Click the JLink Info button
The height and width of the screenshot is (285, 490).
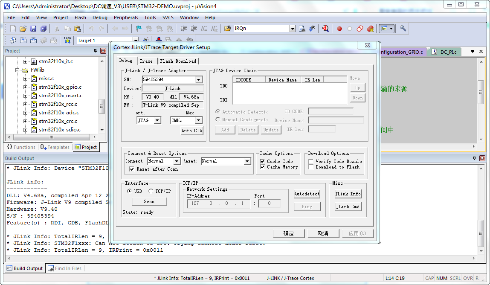point(348,194)
